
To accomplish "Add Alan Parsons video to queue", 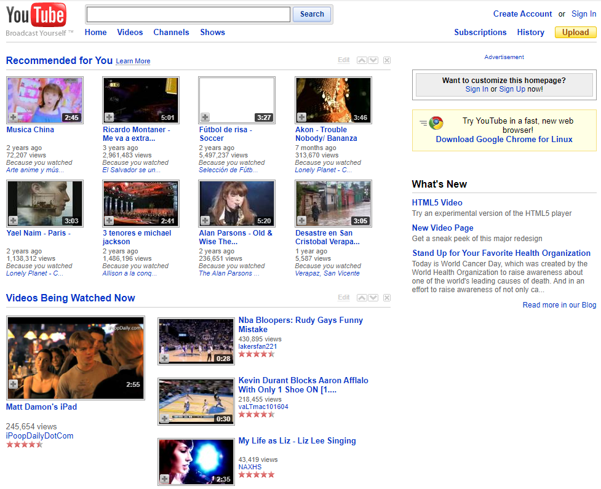I will (x=205, y=220).
